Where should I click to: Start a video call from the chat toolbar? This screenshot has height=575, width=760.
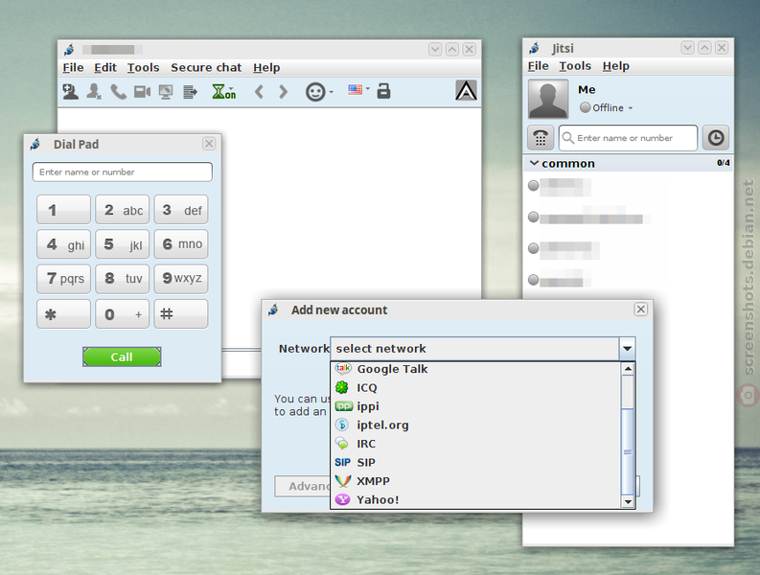click(x=142, y=91)
